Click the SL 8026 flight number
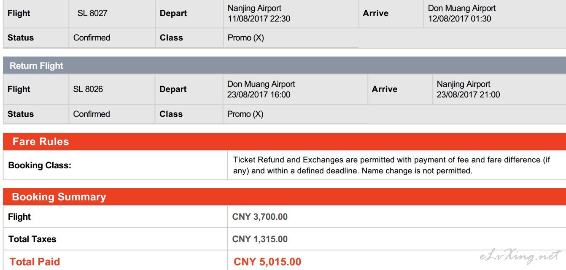 pos(88,89)
